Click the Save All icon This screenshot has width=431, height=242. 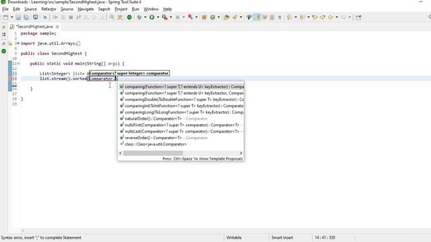(26, 17)
